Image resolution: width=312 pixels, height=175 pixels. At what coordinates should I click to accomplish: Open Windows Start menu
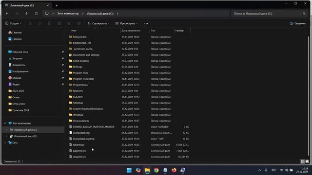pyautogui.click(x=129, y=170)
